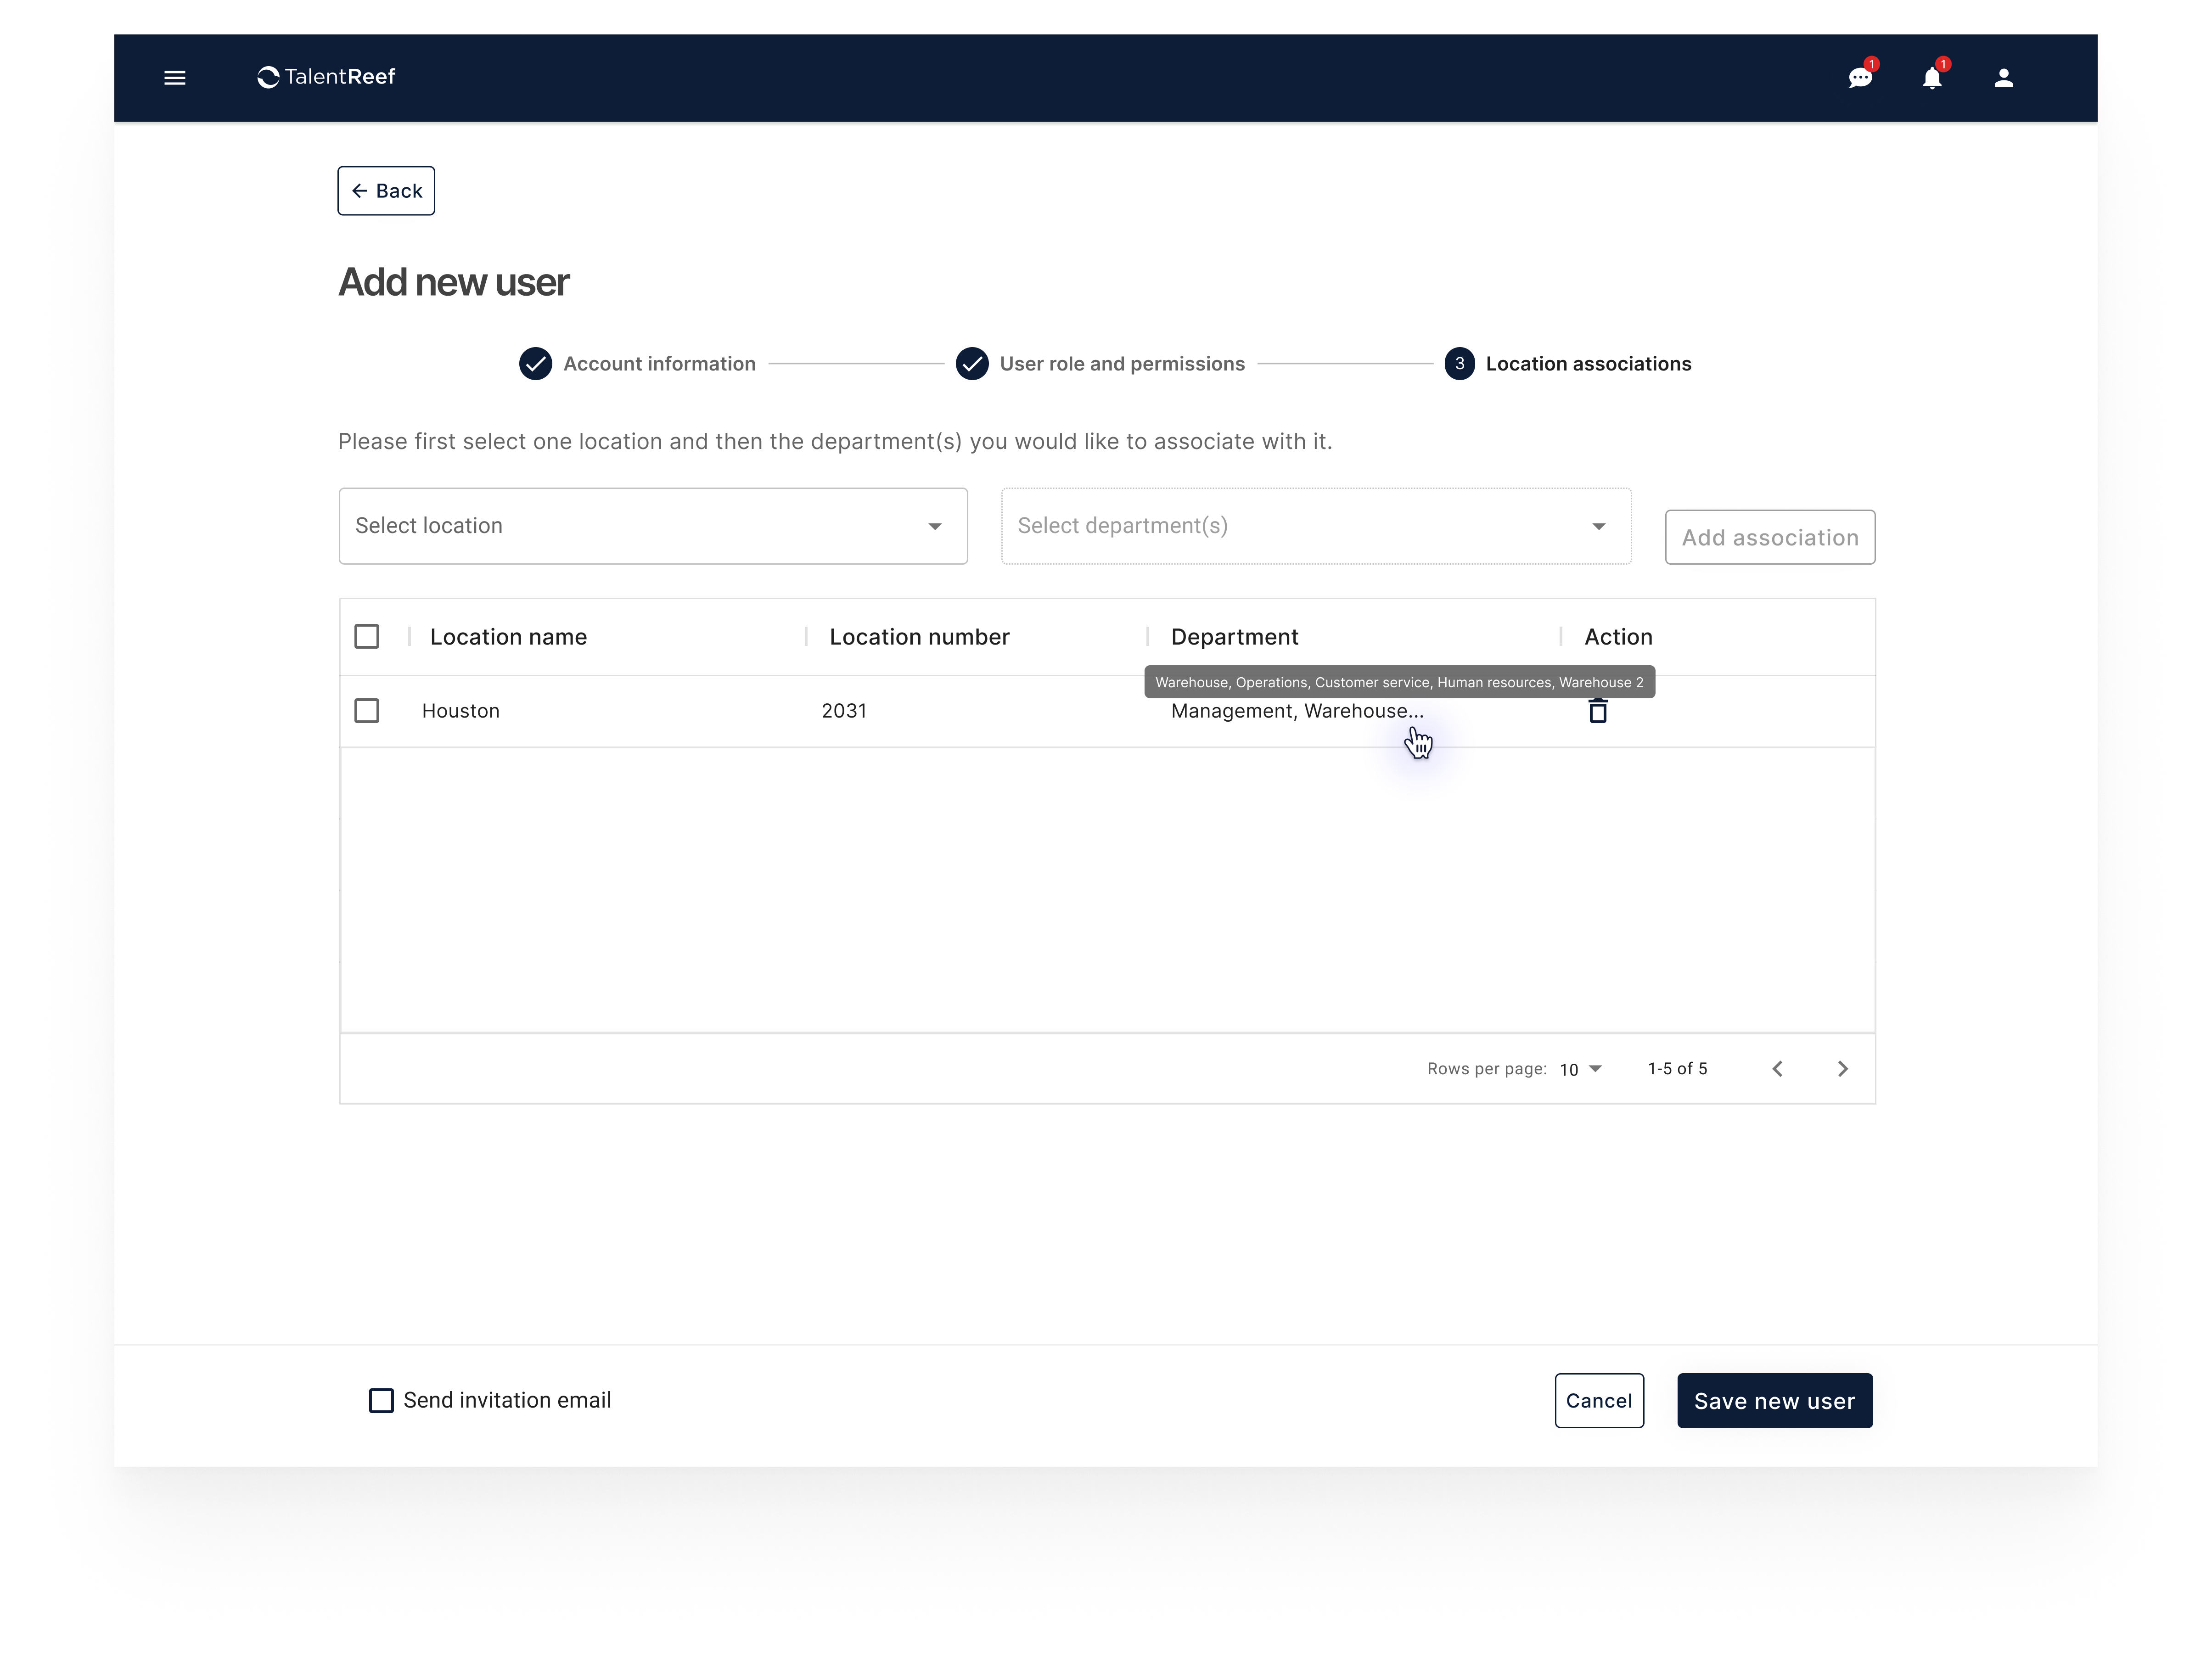Image resolution: width=2212 pixels, height=1661 pixels.
Task: Open notifications bell
Action: 1932,78
